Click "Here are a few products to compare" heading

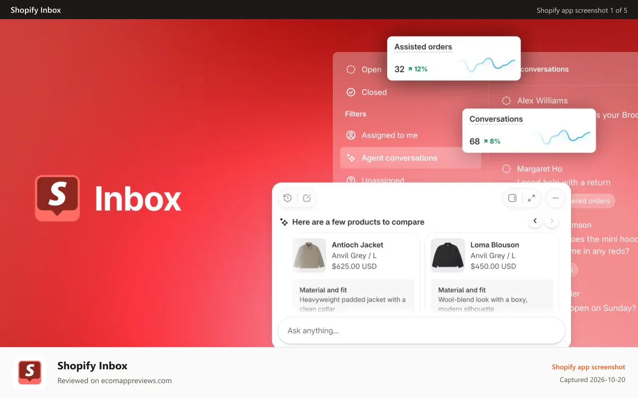click(x=358, y=222)
